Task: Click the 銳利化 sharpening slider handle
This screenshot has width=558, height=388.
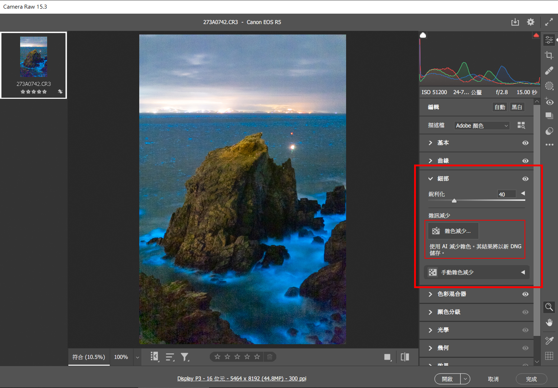Action: 454,201
